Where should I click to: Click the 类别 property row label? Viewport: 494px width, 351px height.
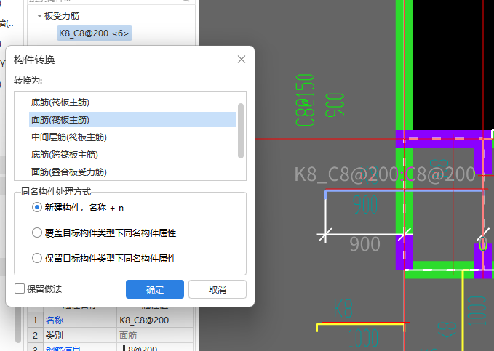(54, 335)
